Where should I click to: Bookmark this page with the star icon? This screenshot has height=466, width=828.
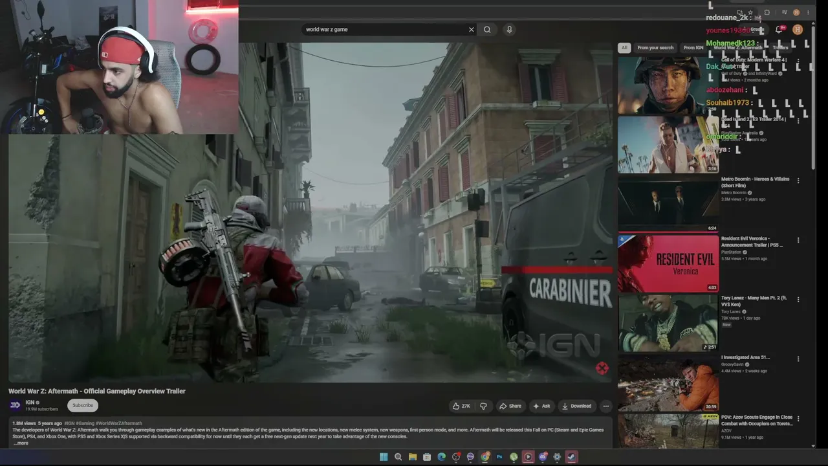click(x=750, y=12)
